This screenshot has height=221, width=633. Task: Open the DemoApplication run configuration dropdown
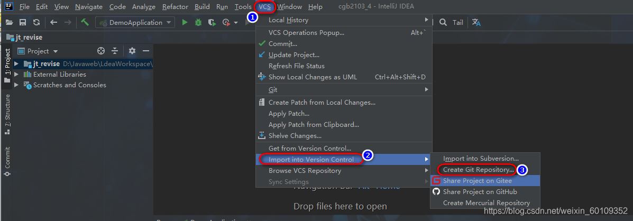coord(135,23)
